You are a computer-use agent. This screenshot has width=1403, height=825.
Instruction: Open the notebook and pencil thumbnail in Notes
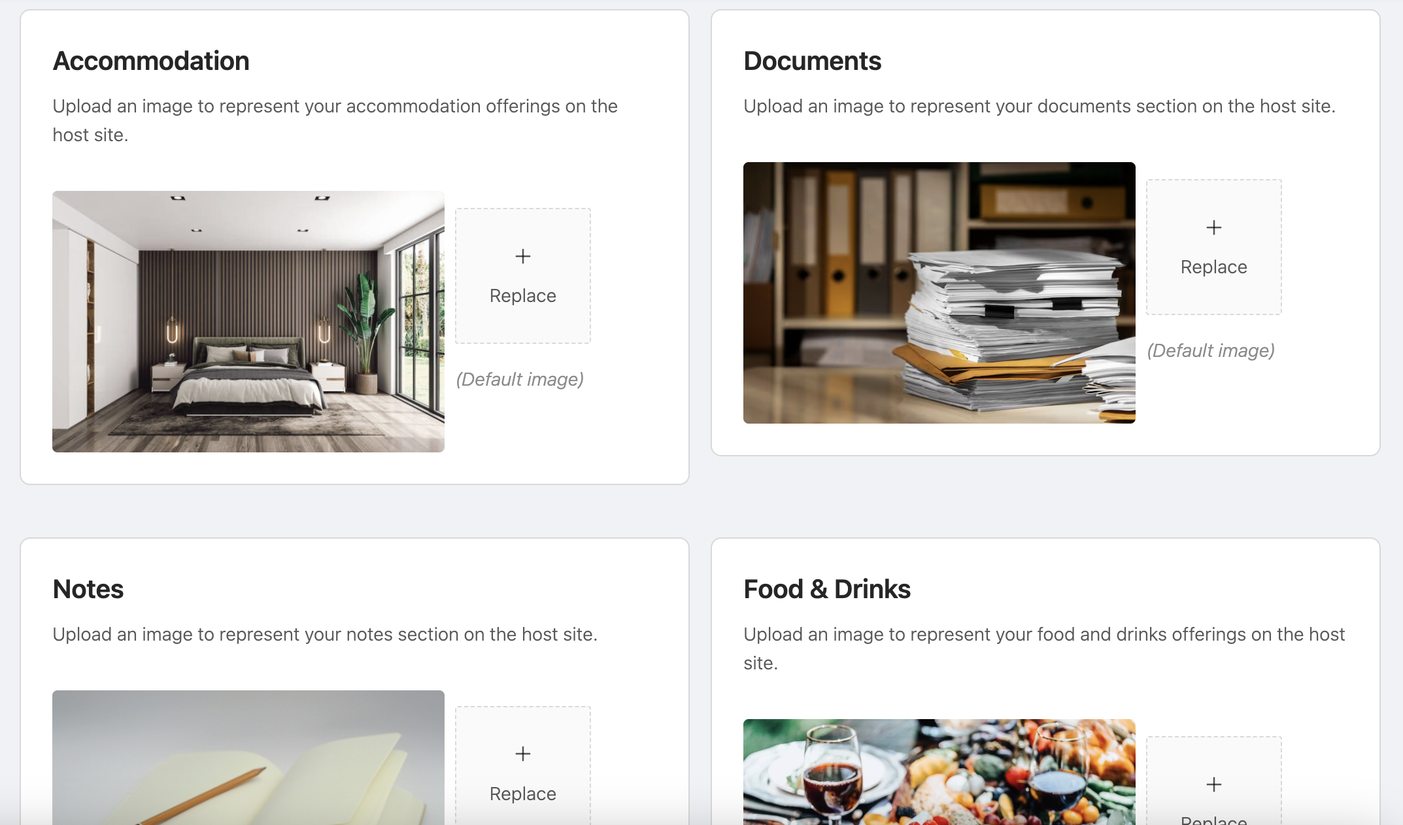(248, 758)
